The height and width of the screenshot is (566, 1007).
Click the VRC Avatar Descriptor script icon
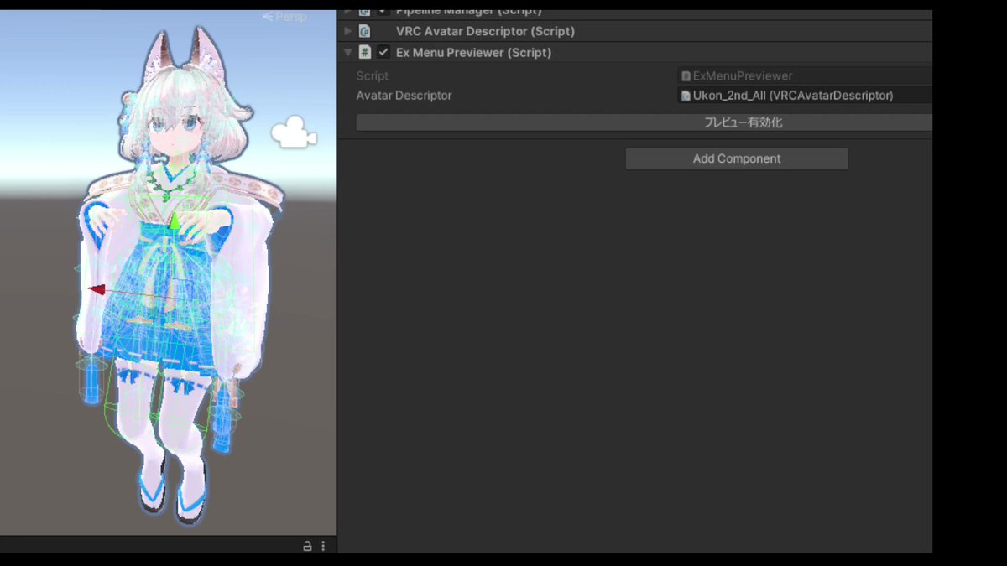[365, 31]
